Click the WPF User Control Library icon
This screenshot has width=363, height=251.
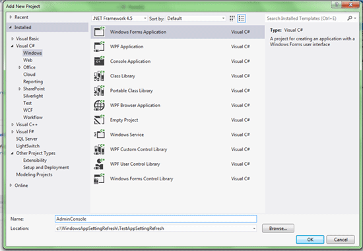(99, 164)
